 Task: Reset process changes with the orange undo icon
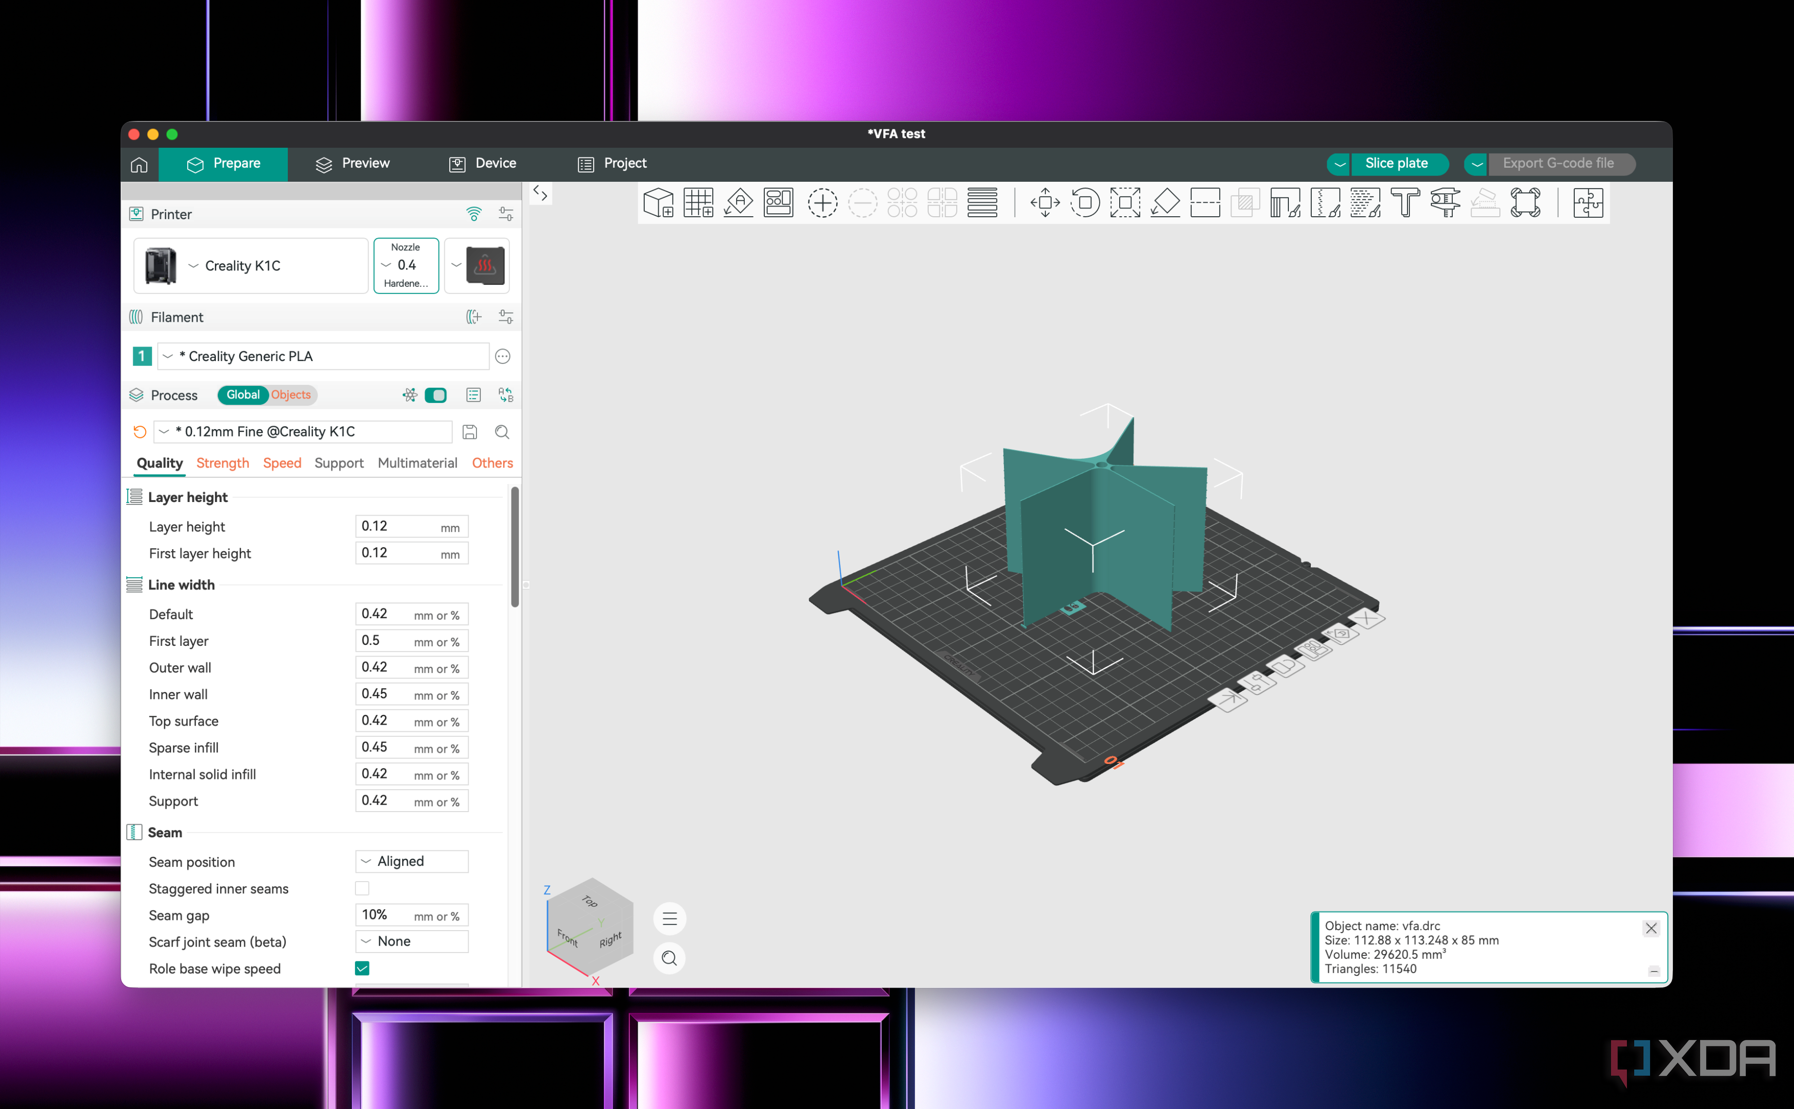coord(140,432)
